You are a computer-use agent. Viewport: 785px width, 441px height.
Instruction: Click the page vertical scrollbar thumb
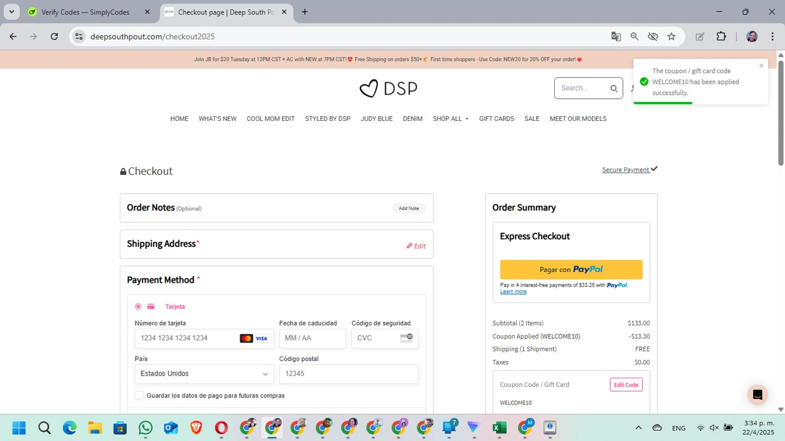click(781, 112)
